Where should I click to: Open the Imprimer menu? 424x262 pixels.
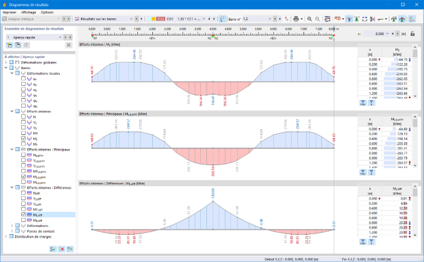pyautogui.click(x=9, y=12)
